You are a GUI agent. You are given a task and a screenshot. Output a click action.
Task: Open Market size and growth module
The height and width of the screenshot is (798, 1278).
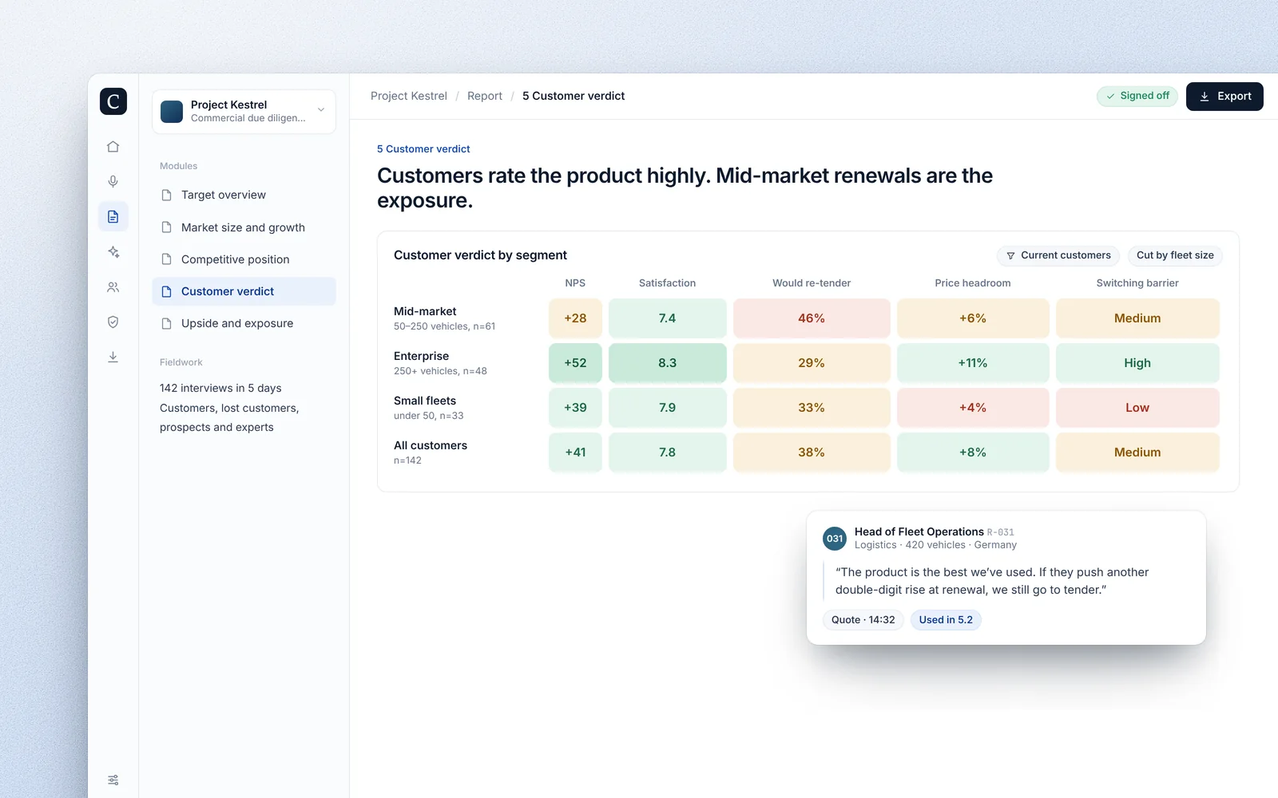click(x=244, y=227)
